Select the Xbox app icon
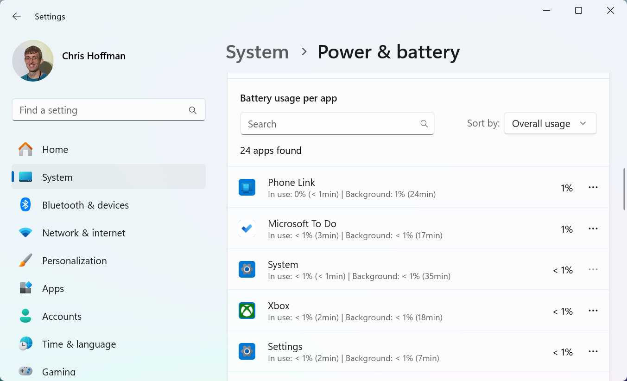Viewport: 627px width, 381px height. (x=247, y=311)
